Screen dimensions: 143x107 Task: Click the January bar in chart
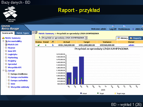(x=69, y=78)
